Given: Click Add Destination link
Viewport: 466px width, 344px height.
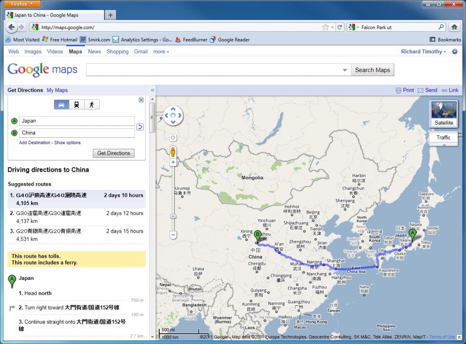Looking at the screenshot, I should [35, 143].
